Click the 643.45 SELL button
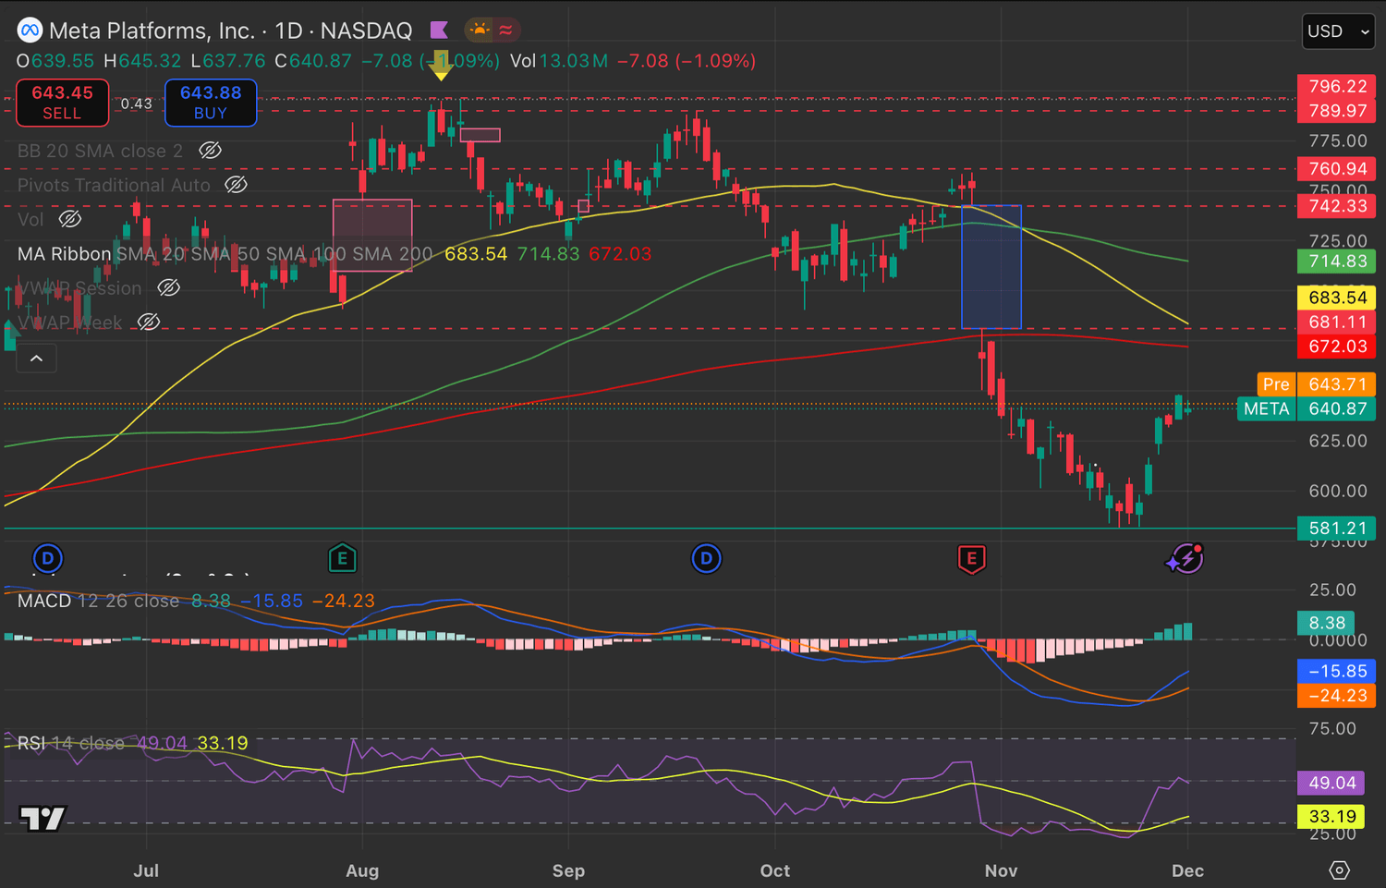1386x888 pixels. [63, 103]
